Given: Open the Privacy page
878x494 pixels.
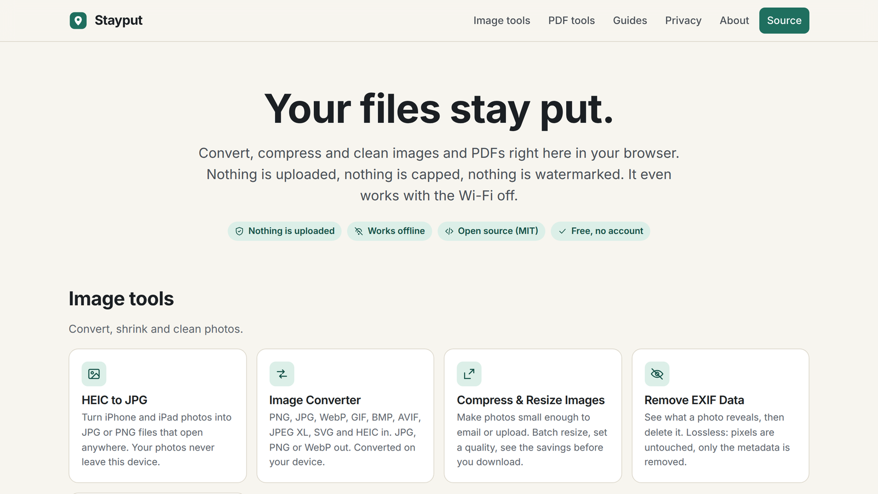Looking at the screenshot, I should pyautogui.click(x=683, y=20).
